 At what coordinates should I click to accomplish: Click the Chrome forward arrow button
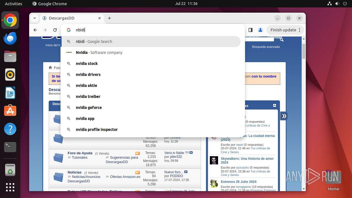(x=45, y=30)
